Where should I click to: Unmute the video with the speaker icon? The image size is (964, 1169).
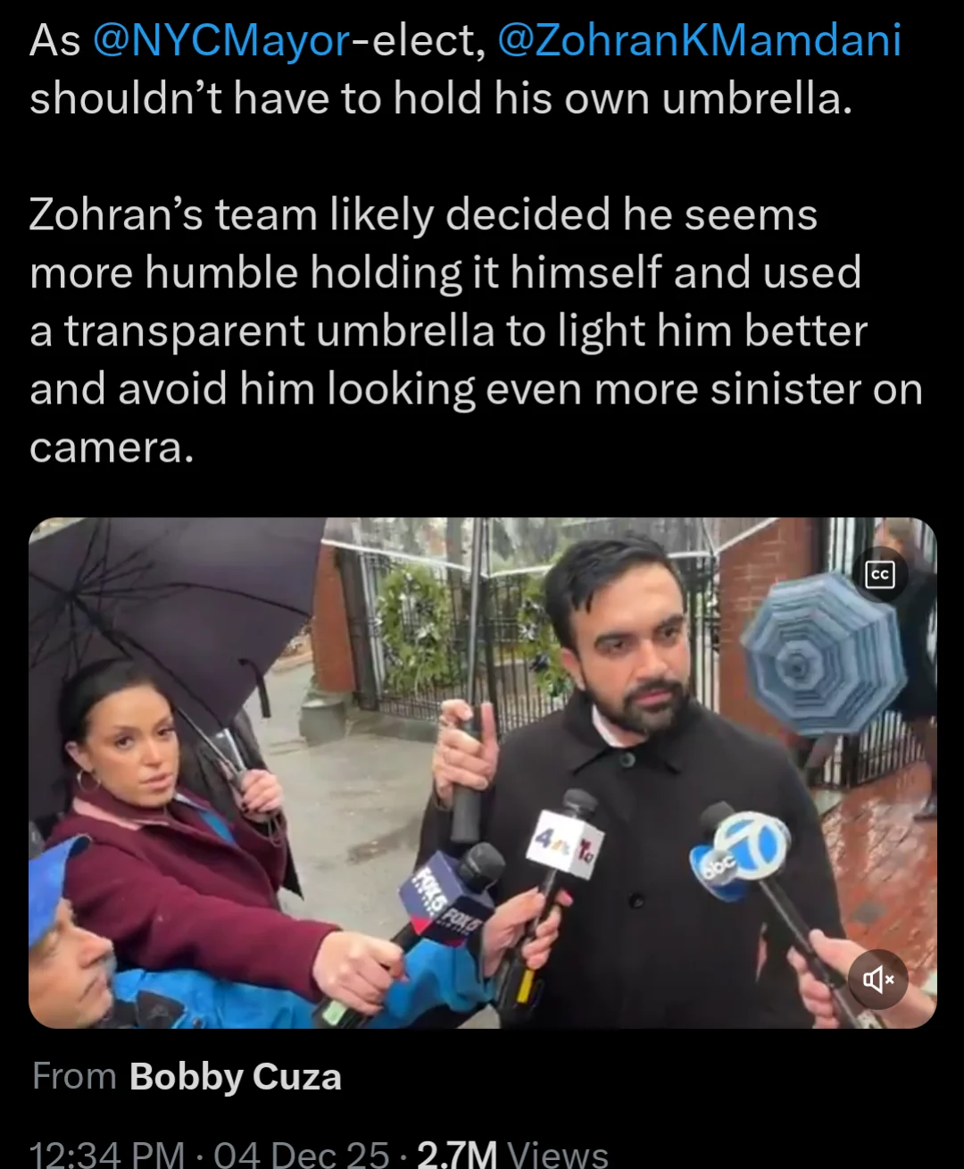pyautogui.click(x=877, y=979)
